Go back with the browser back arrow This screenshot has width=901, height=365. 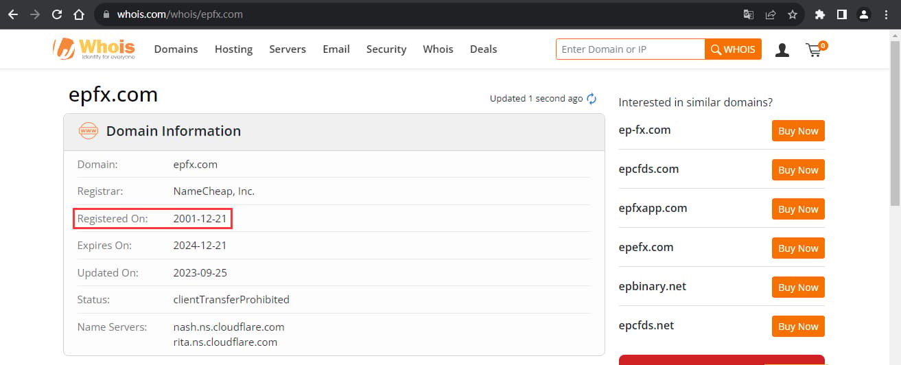click(12, 14)
